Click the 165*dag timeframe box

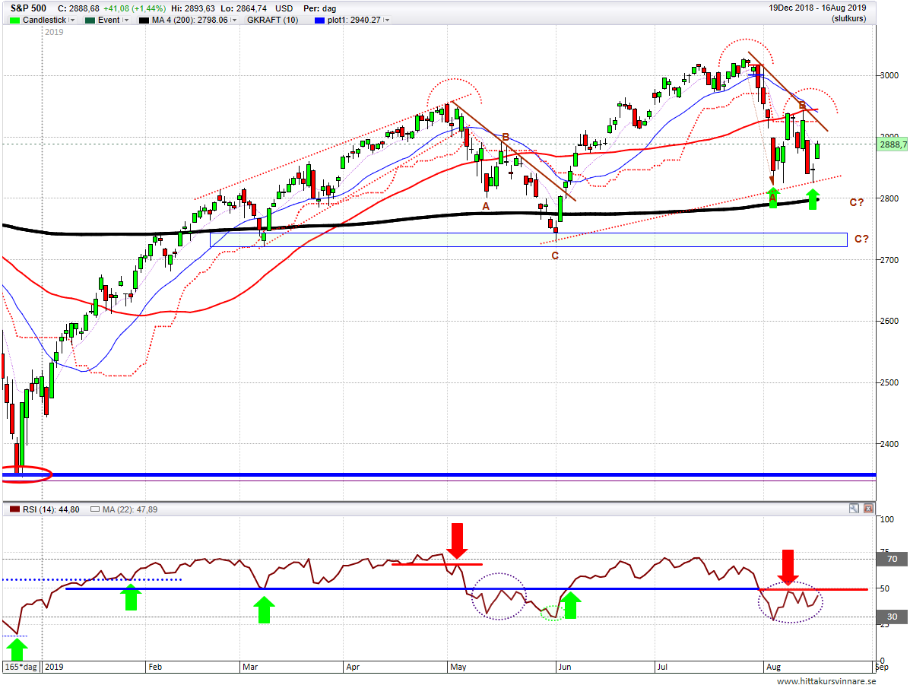[x=21, y=667]
